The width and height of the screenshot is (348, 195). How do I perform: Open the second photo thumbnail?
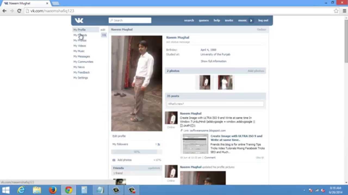[x=225, y=82]
